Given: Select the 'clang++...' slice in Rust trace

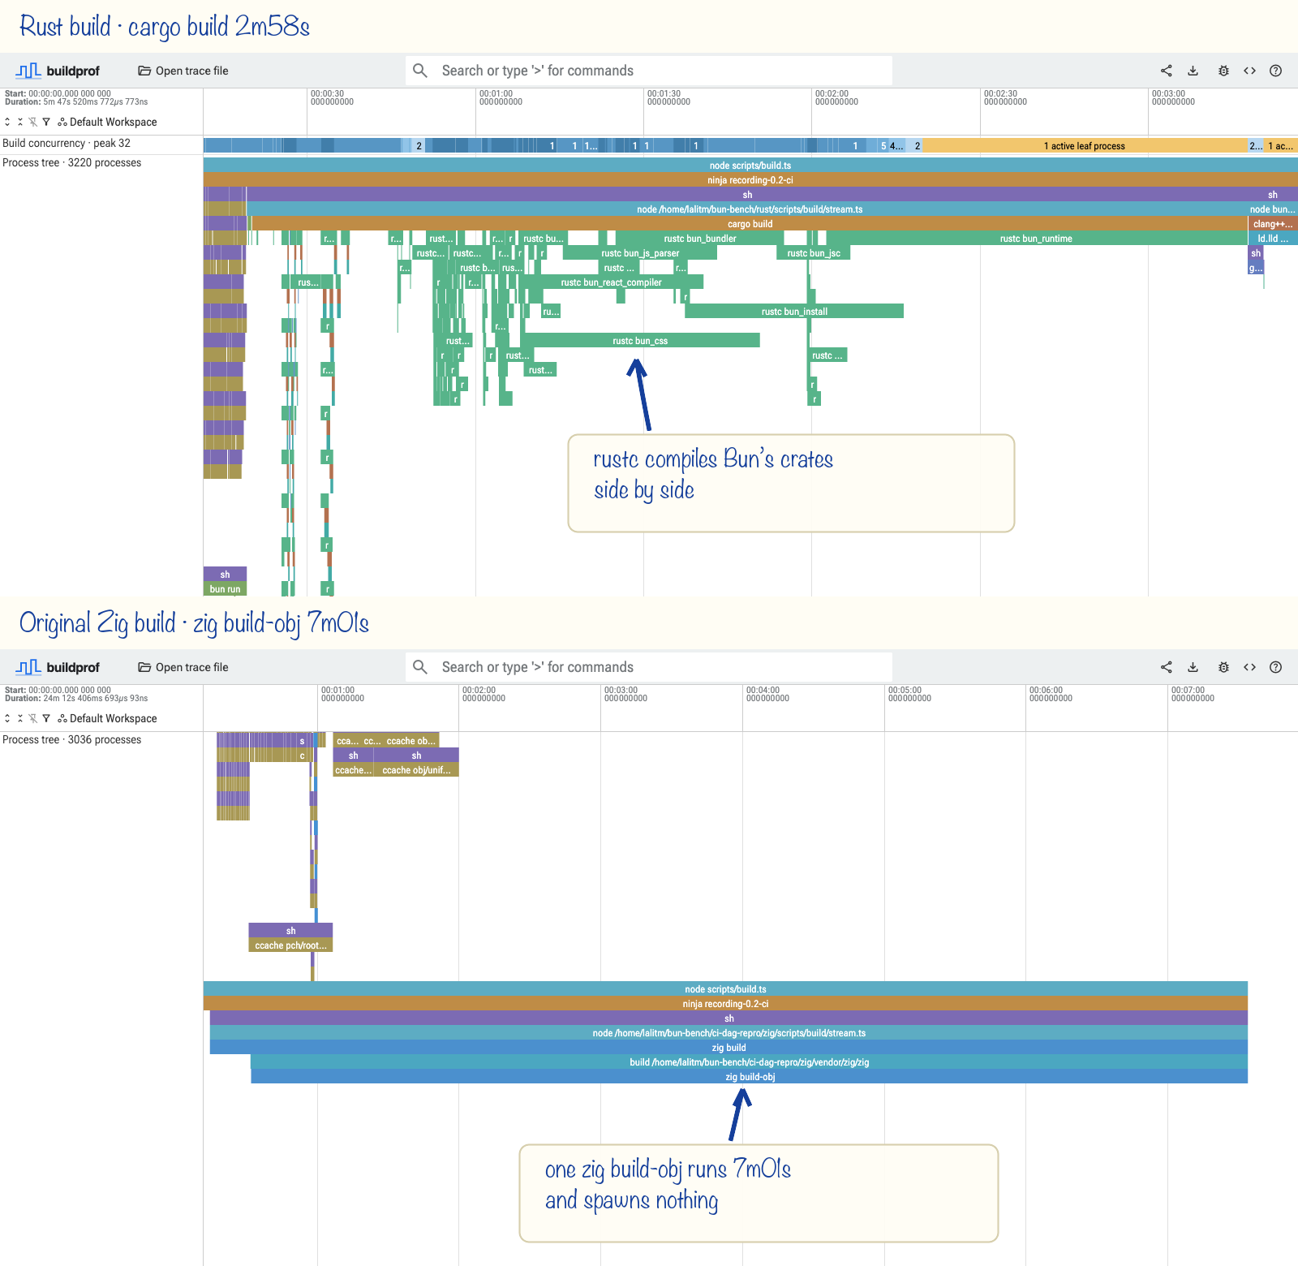Looking at the screenshot, I should (1273, 224).
